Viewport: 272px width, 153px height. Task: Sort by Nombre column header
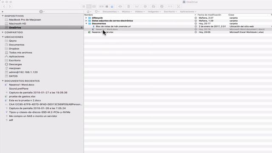point(88,15)
